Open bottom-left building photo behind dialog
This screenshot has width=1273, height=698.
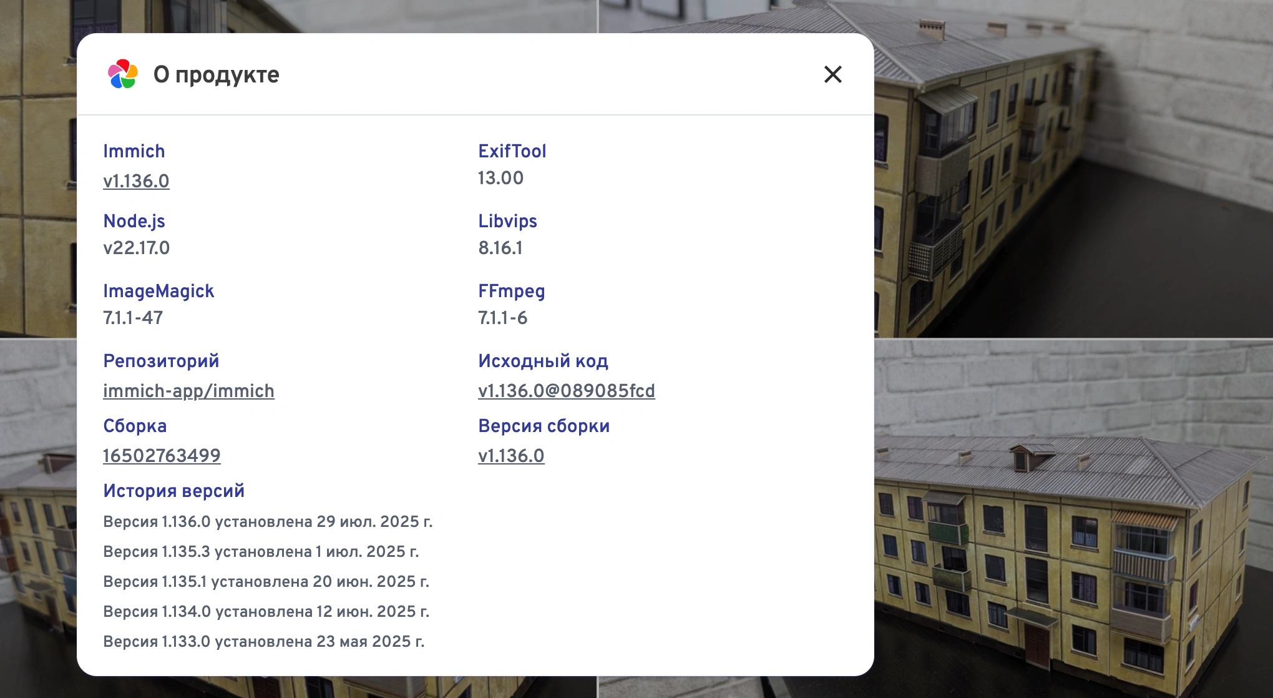coord(37,518)
